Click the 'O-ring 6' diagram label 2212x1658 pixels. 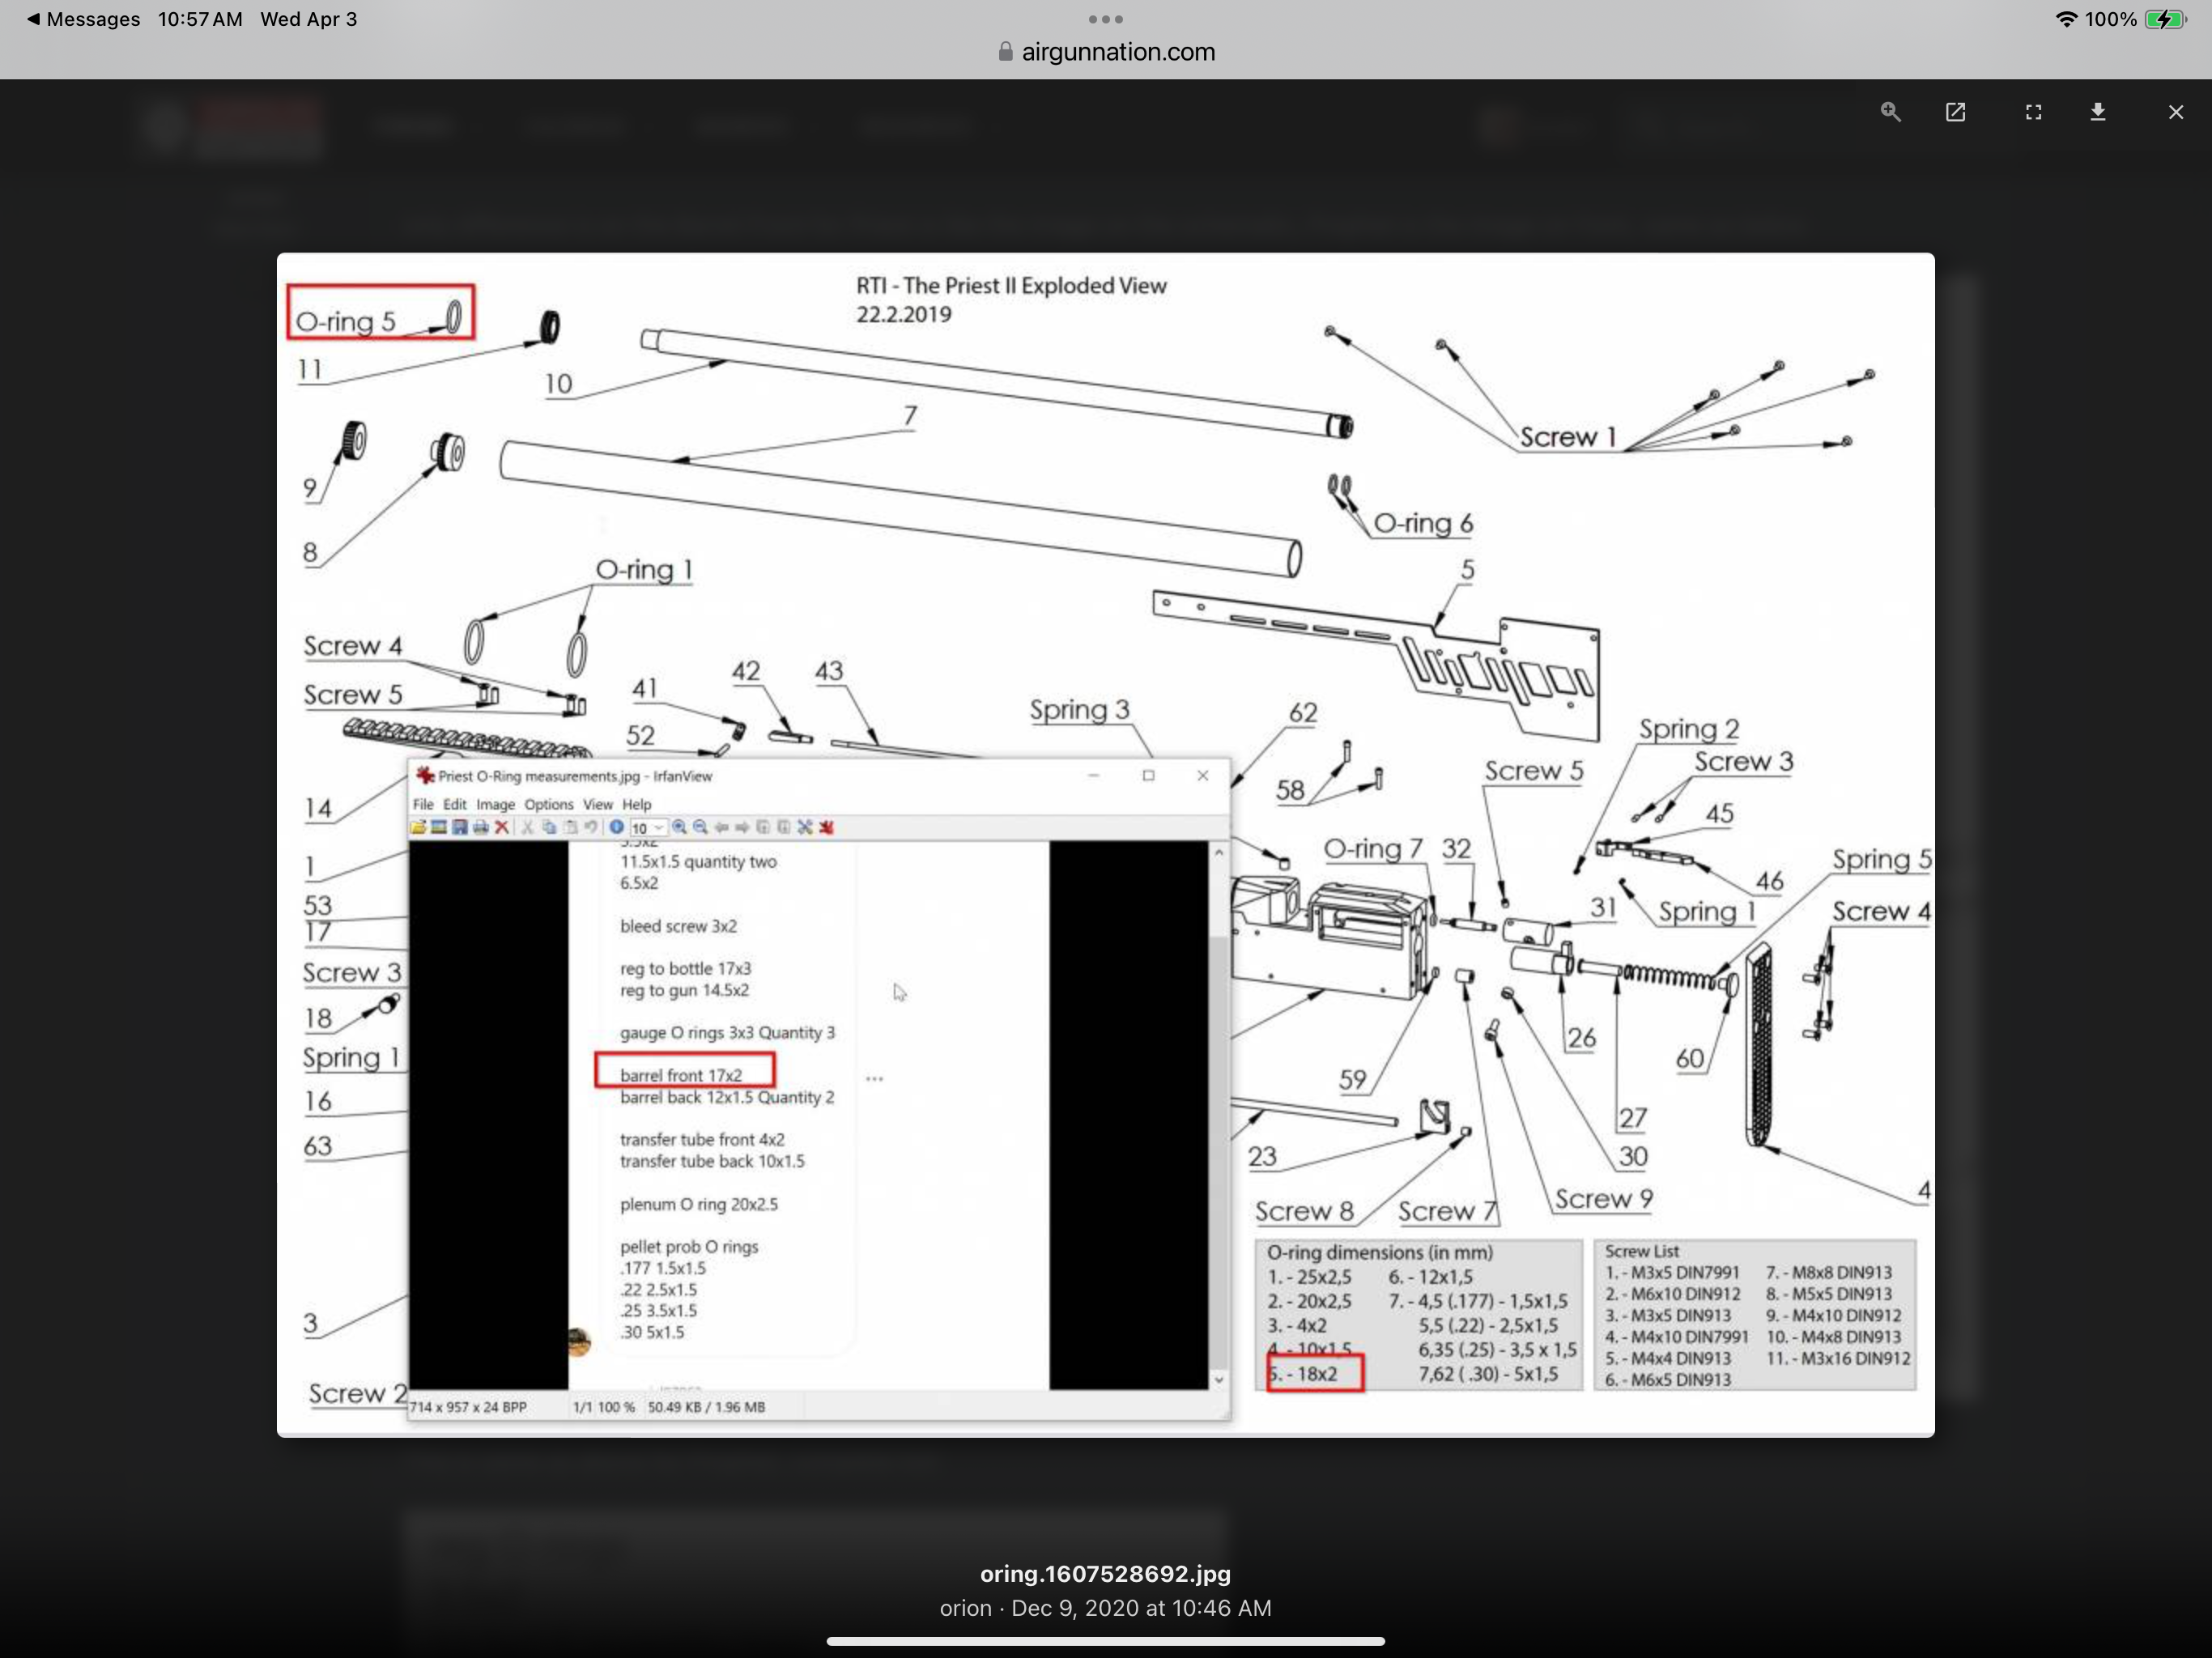(x=1423, y=523)
